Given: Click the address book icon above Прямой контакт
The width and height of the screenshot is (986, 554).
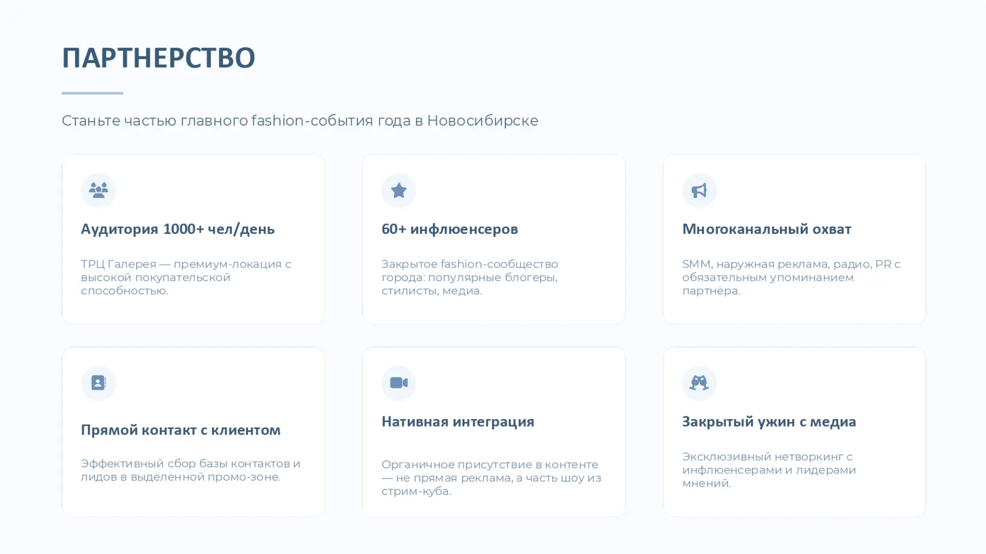Looking at the screenshot, I should point(98,383).
